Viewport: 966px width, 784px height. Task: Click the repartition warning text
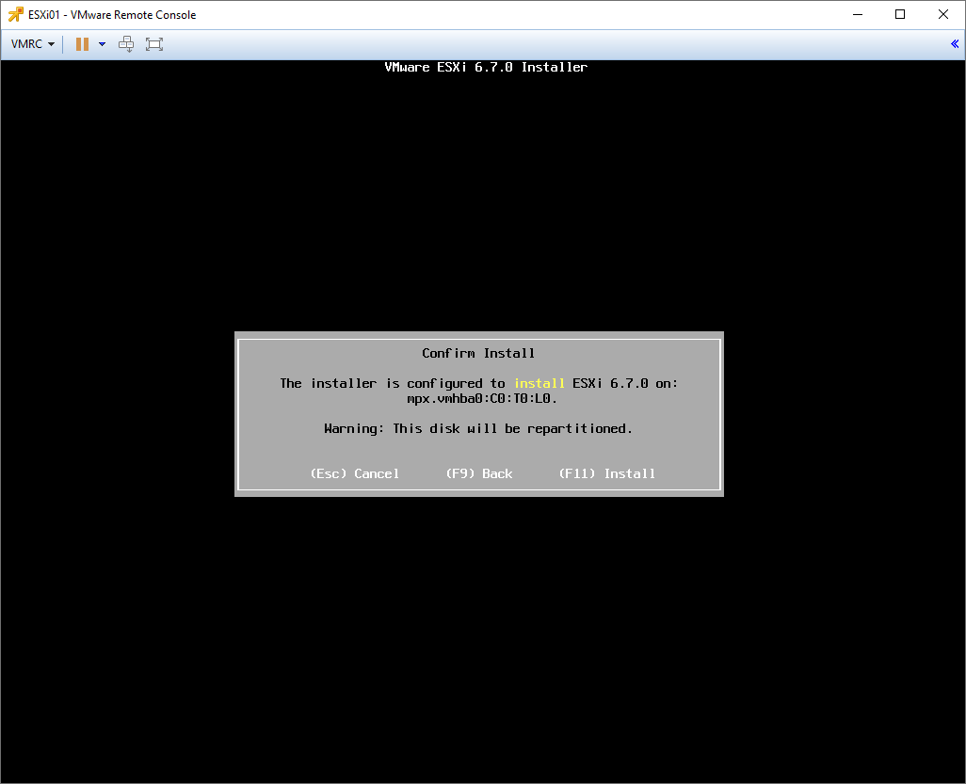coord(478,428)
